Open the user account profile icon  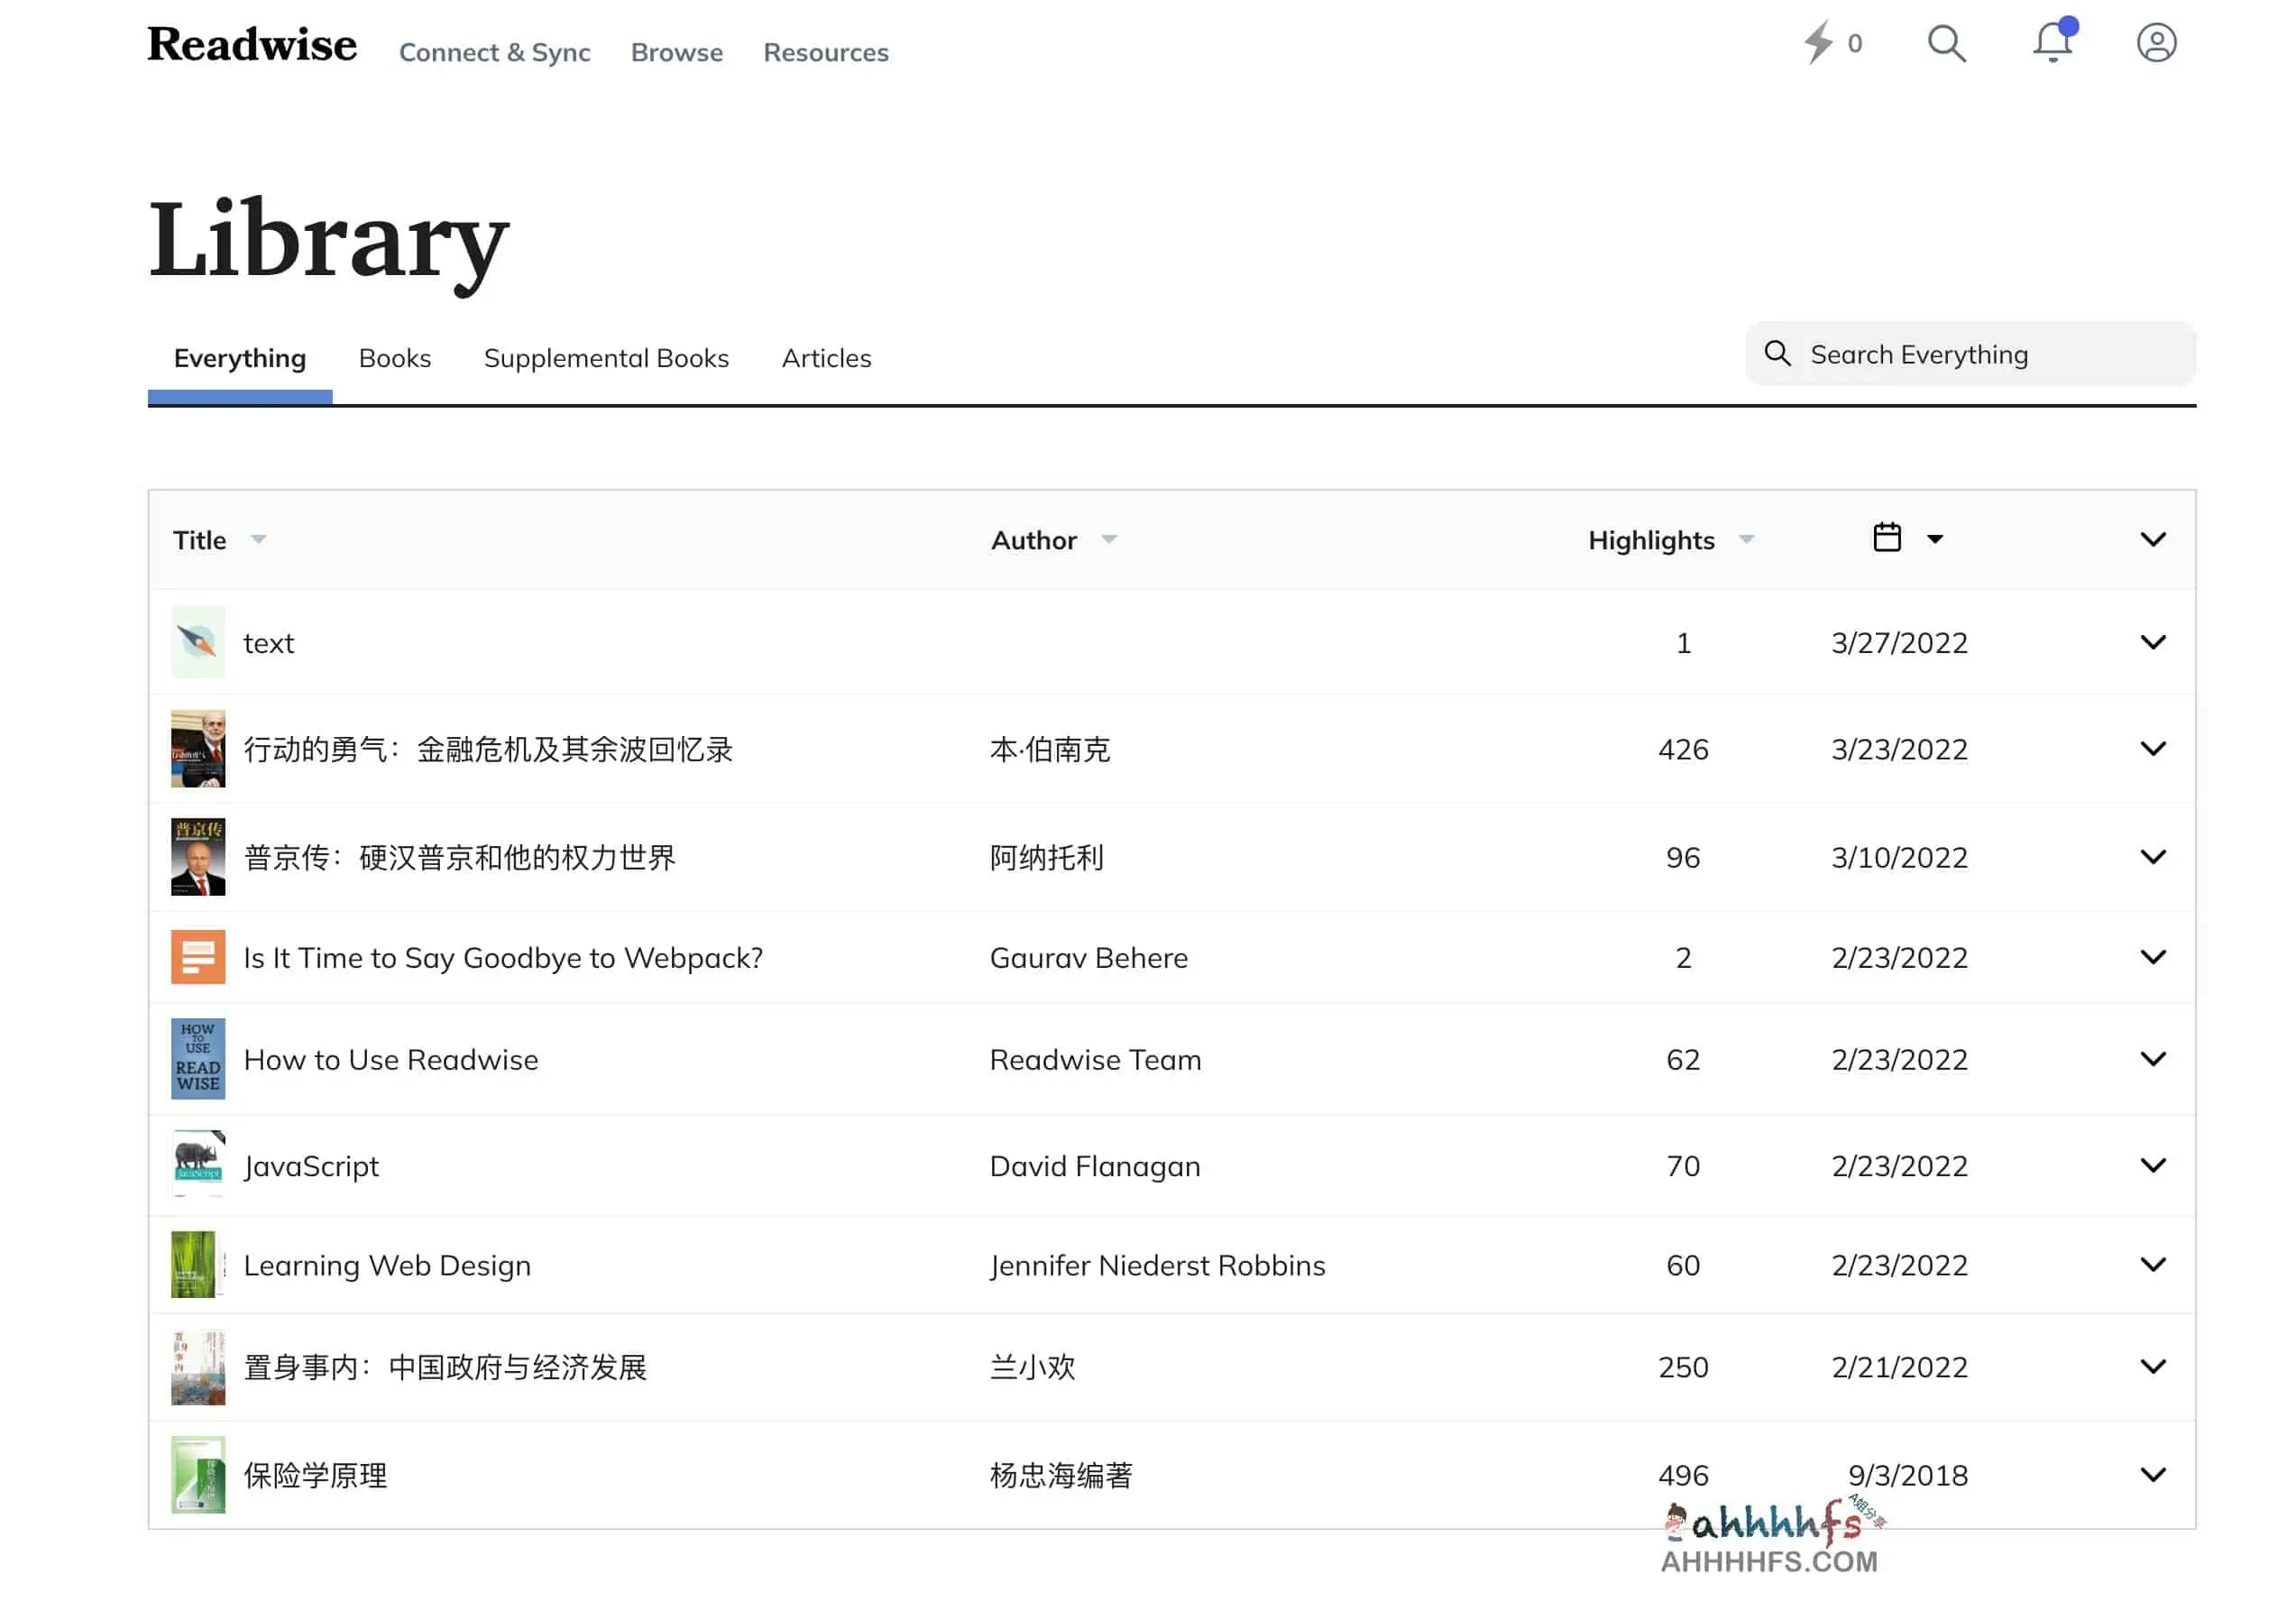pyautogui.click(x=2157, y=43)
